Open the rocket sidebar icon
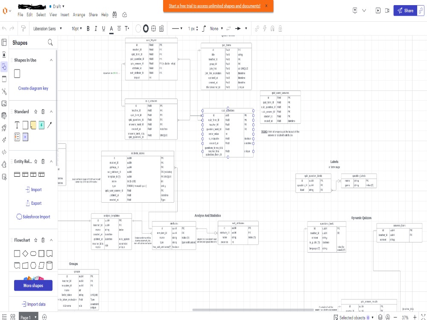Image resolution: width=427 pixels, height=320 pixels. point(4,128)
